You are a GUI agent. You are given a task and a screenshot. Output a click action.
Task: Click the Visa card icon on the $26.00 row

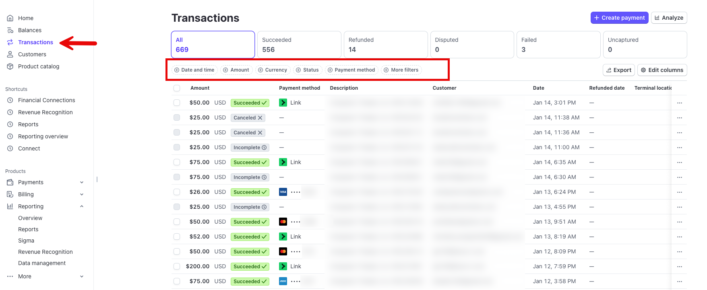(283, 192)
